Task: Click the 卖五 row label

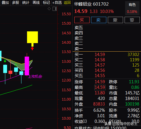Action: [79, 28]
